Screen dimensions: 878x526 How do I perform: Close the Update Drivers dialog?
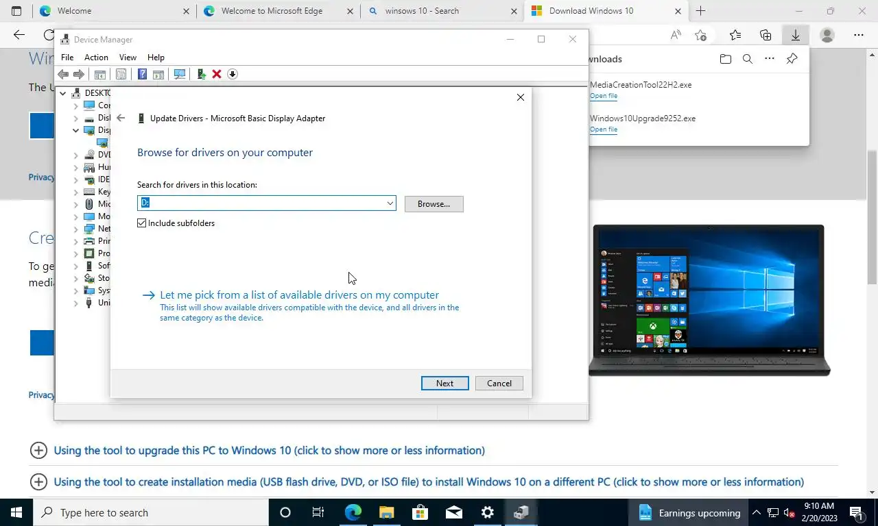point(521,97)
